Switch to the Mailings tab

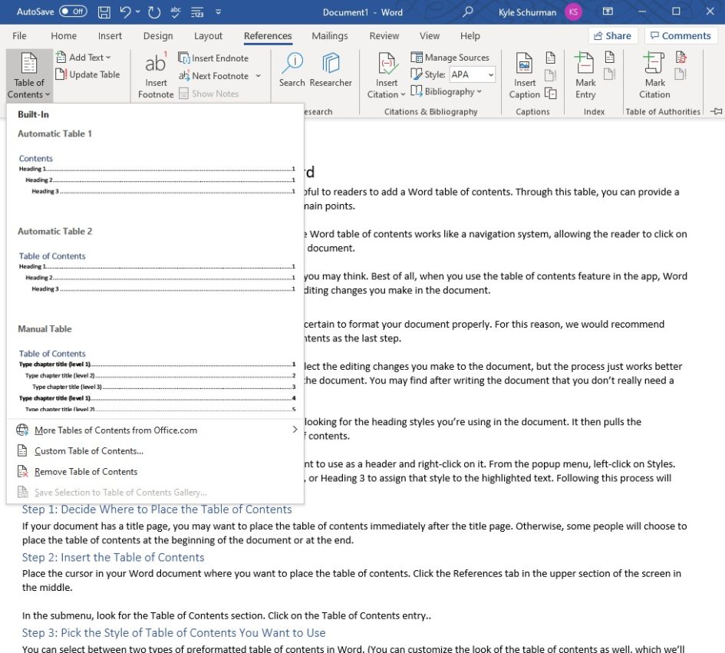[329, 35]
